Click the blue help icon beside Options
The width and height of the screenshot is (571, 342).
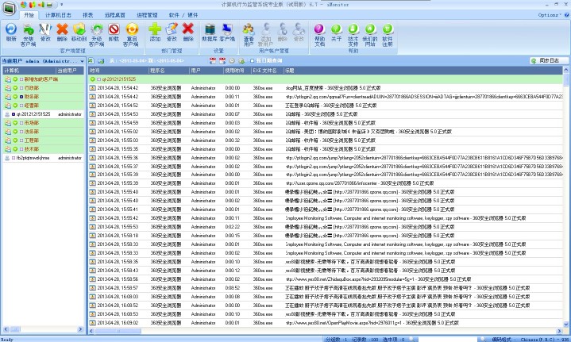click(566, 15)
